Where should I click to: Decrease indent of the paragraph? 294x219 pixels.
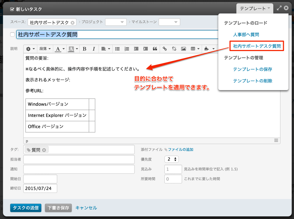[x=136, y=49]
